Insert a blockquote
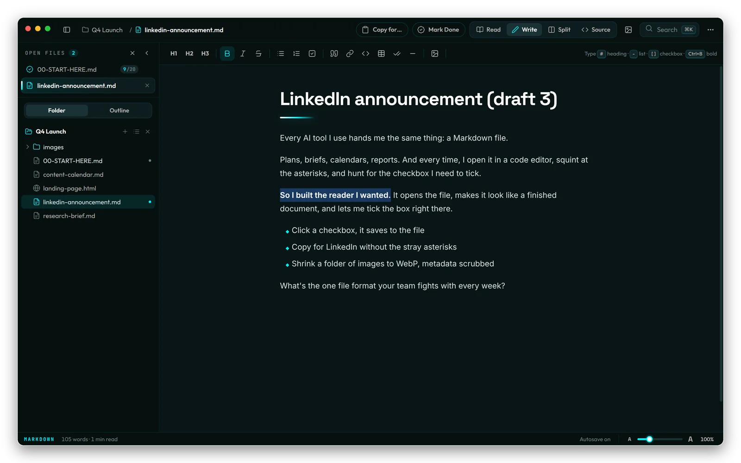Screen dimensions: 741x463 (x=334, y=54)
